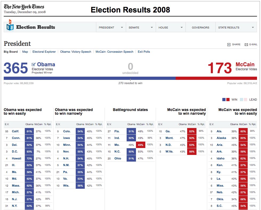Open the D.C. results link

15,151
